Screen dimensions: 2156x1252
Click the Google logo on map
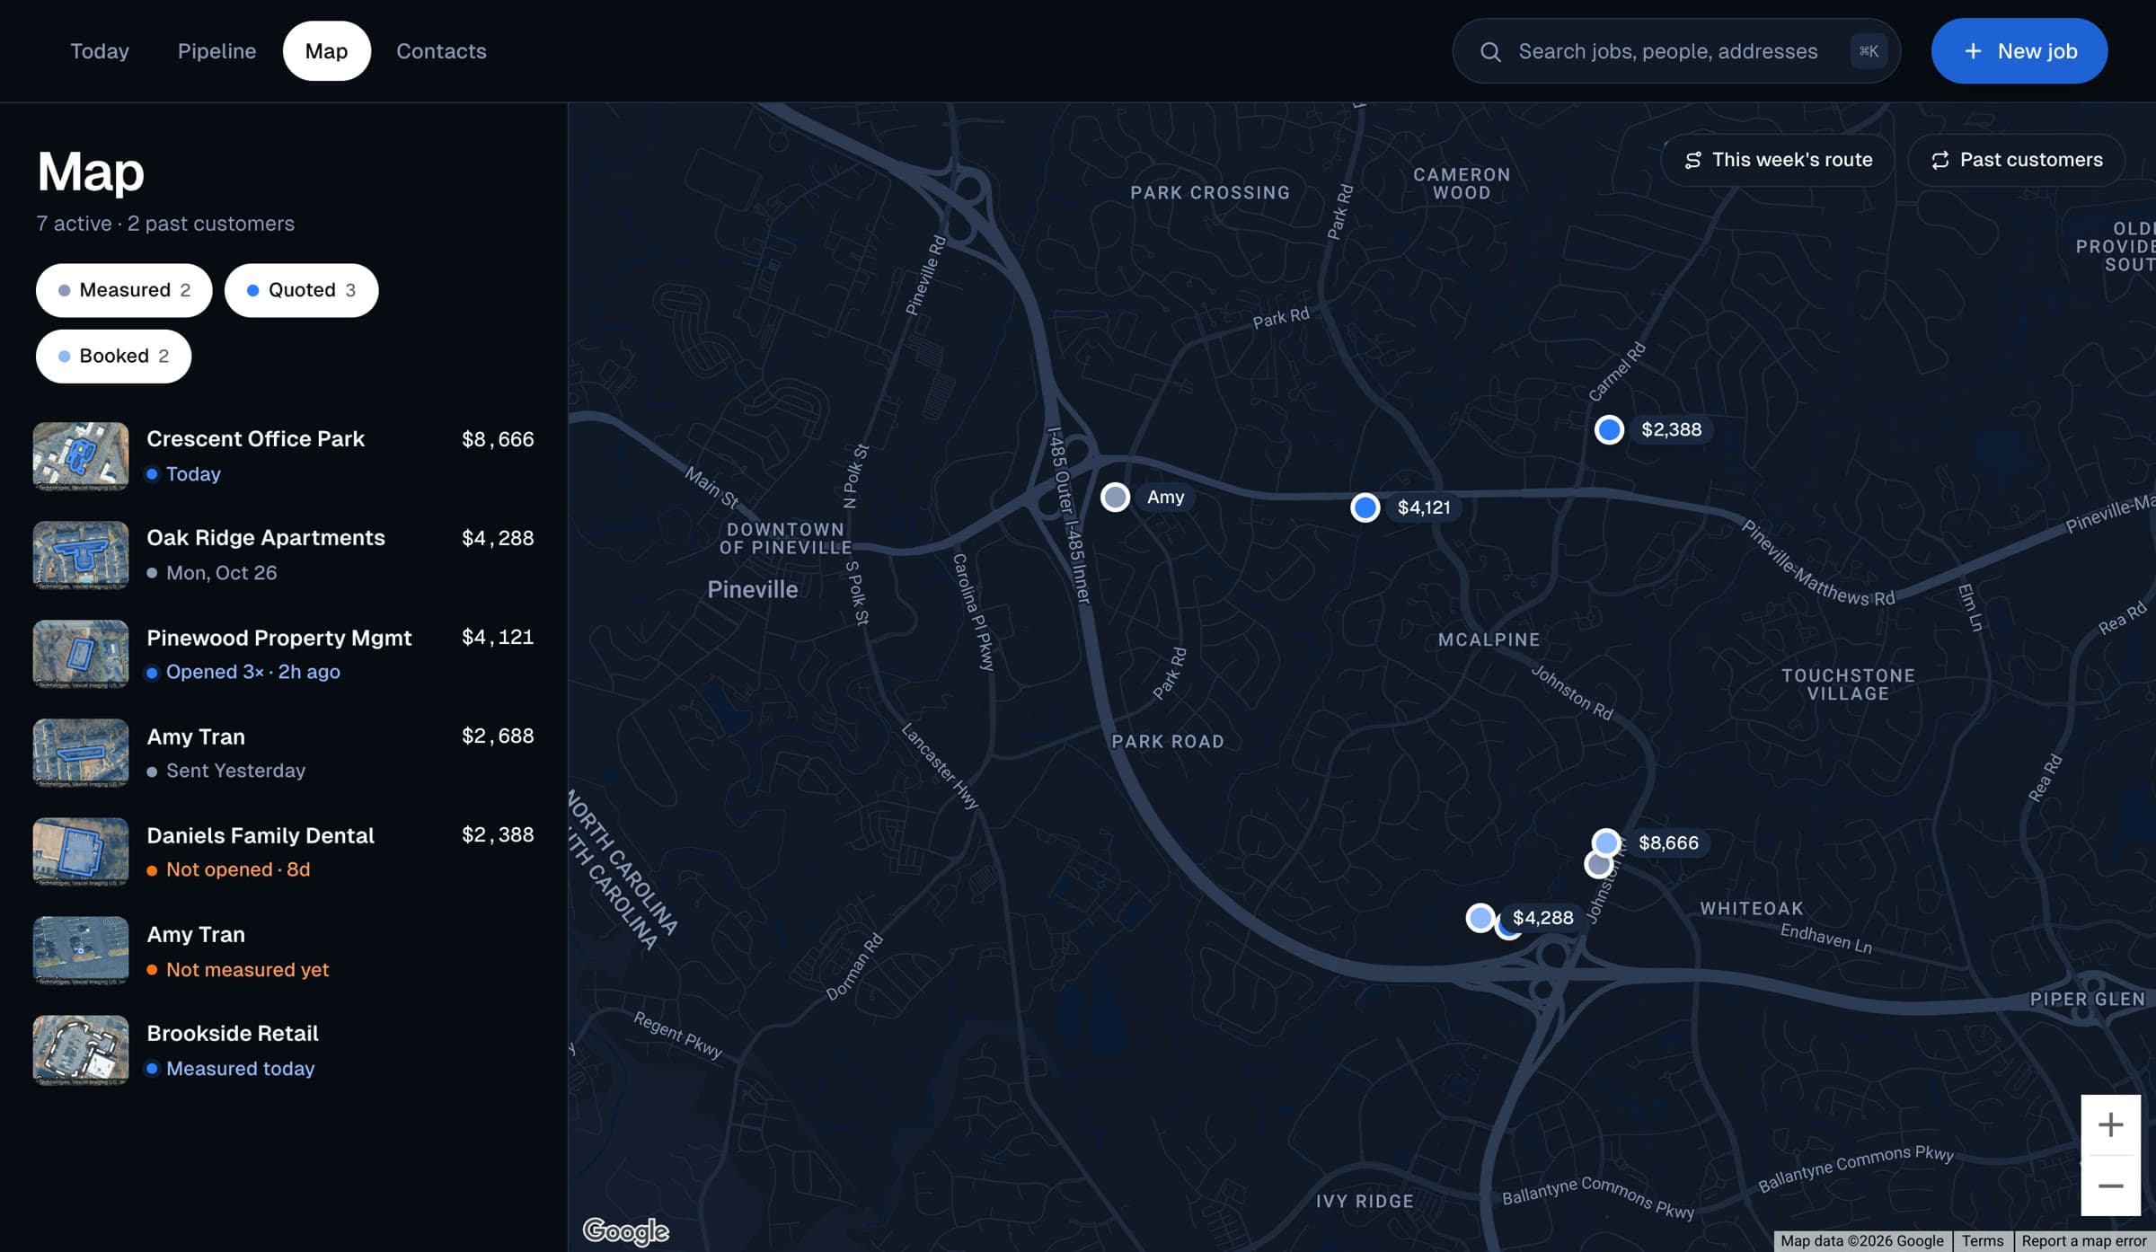[x=626, y=1230]
